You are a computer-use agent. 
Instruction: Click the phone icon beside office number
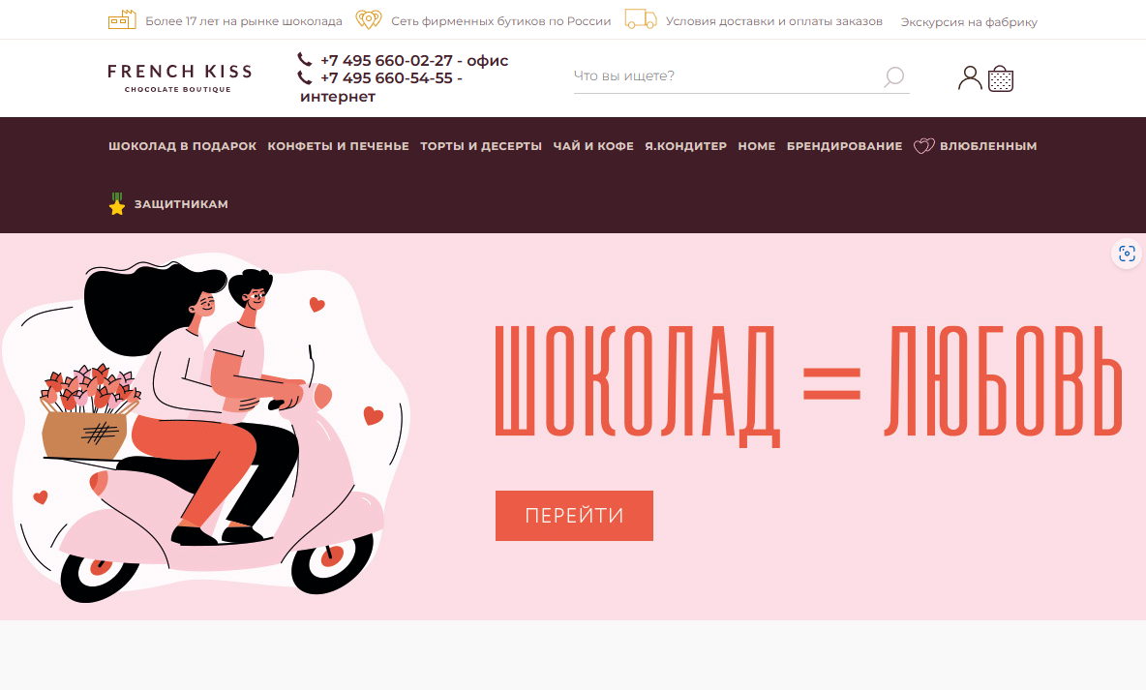click(305, 60)
